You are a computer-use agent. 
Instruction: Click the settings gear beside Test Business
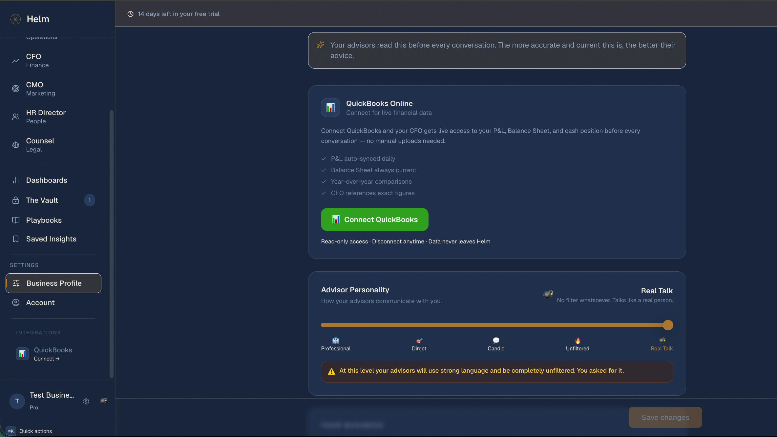[x=86, y=401]
